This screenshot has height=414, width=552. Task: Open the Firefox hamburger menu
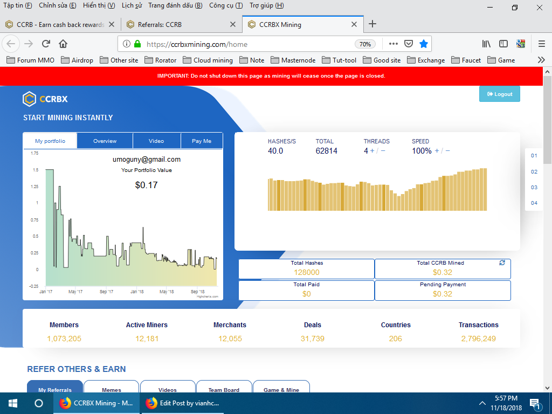(x=542, y=44)
